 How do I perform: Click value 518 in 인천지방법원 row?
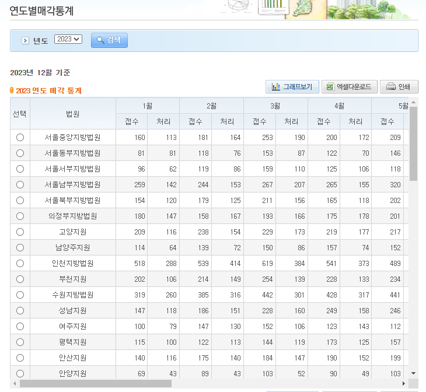[x=139, y=264]
